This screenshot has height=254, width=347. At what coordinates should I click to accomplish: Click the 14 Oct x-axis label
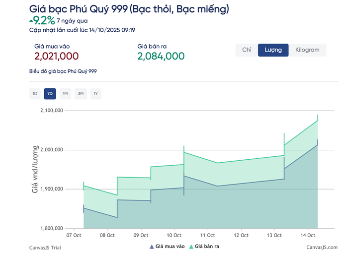(308, 235)
